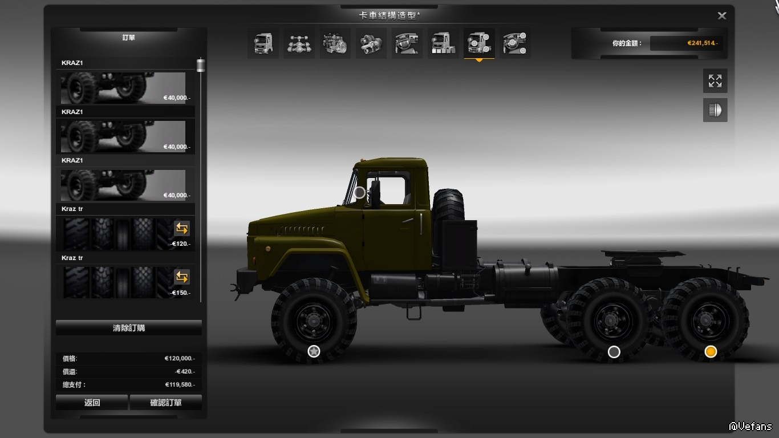The width and height of the screenshot is (779, 438).
Task: Click swap icon on the -€150 Kraz tr item
Action: point(181,277)
